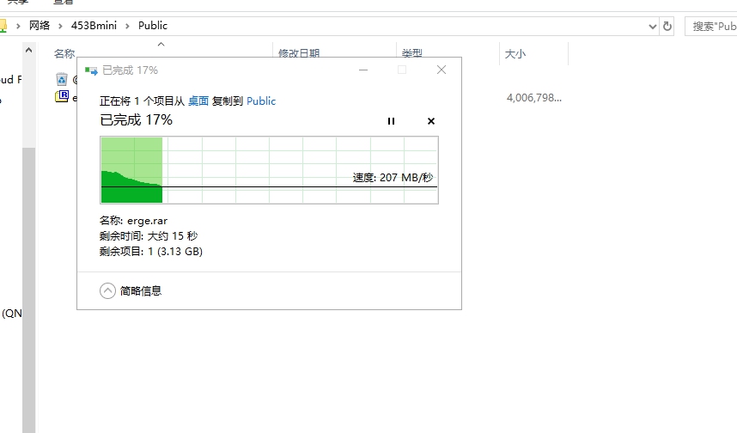
Task: Open the Public destination link
Action: pyautogui.click(x=261, y=101)
